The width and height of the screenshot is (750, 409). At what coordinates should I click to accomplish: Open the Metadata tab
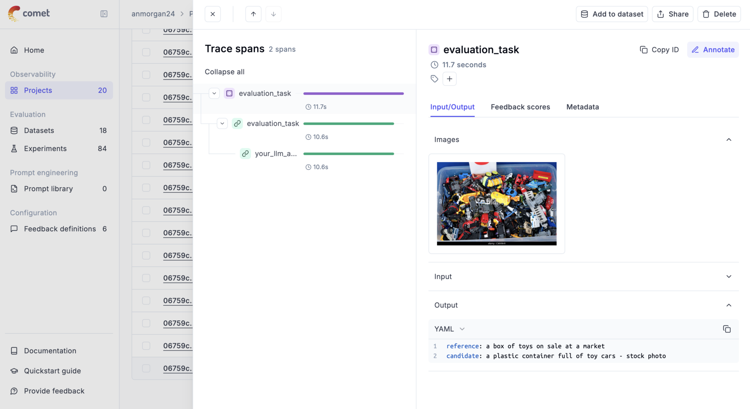582,107
